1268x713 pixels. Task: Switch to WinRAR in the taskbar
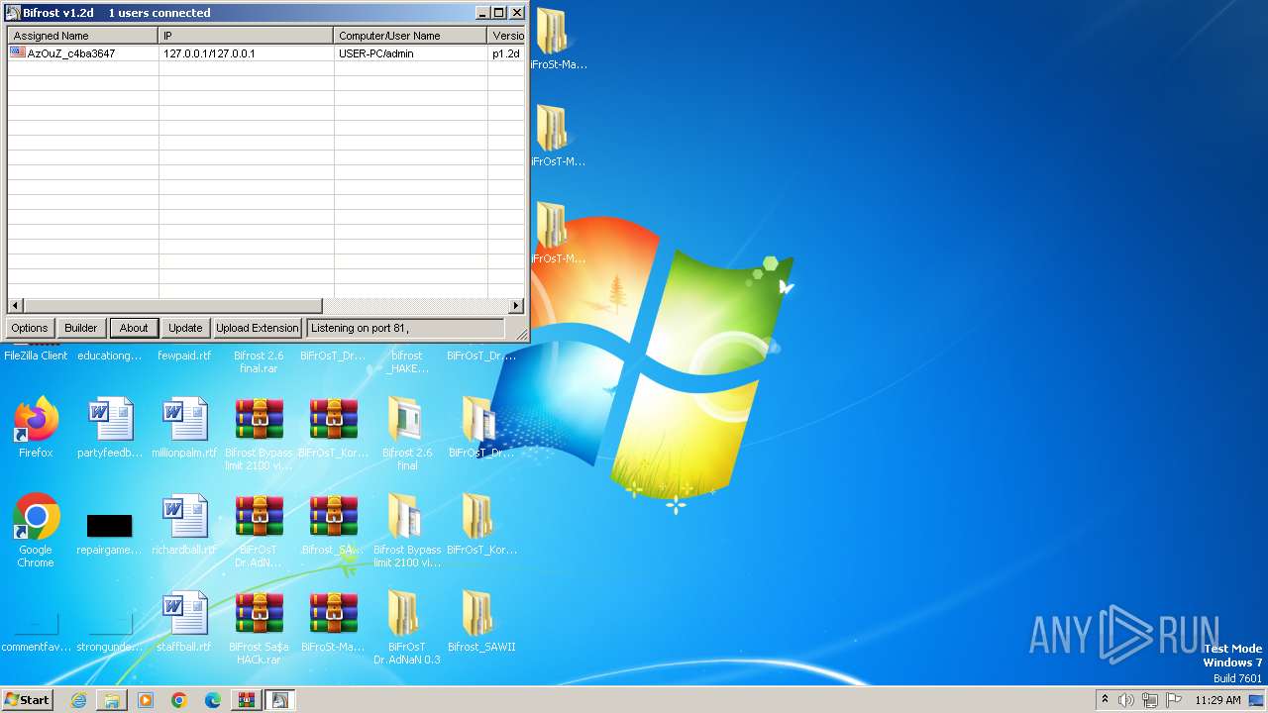pos(246,700)
